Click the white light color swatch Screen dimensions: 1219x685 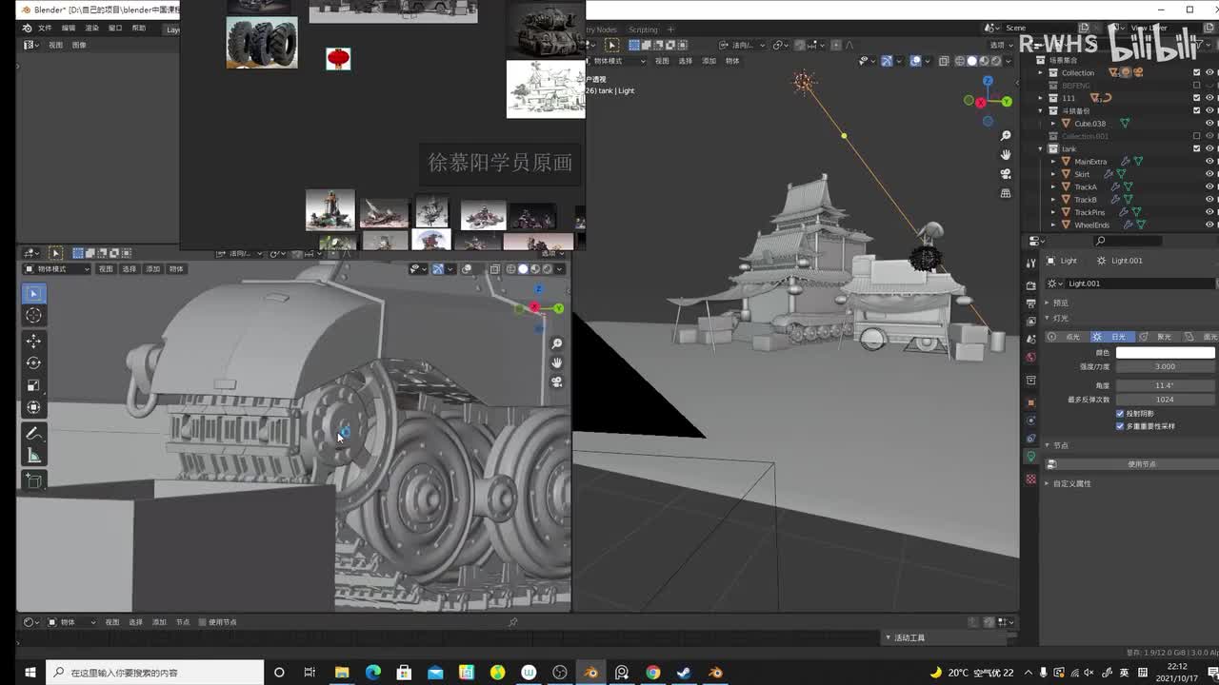coord(1166,353)
